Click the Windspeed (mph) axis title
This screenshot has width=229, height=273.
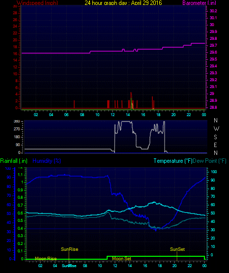(37, 3)
